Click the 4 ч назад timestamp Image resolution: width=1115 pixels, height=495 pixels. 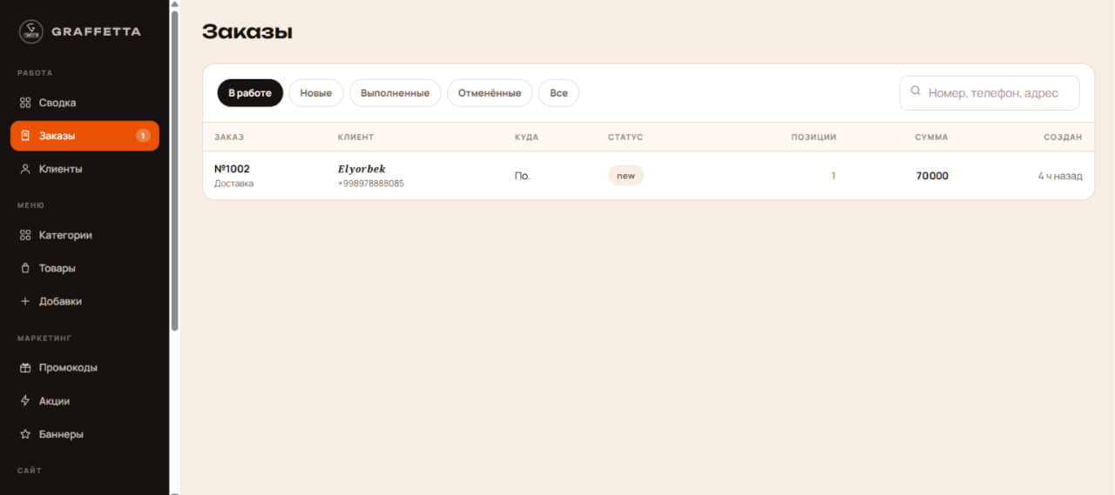click(1060, 176)
